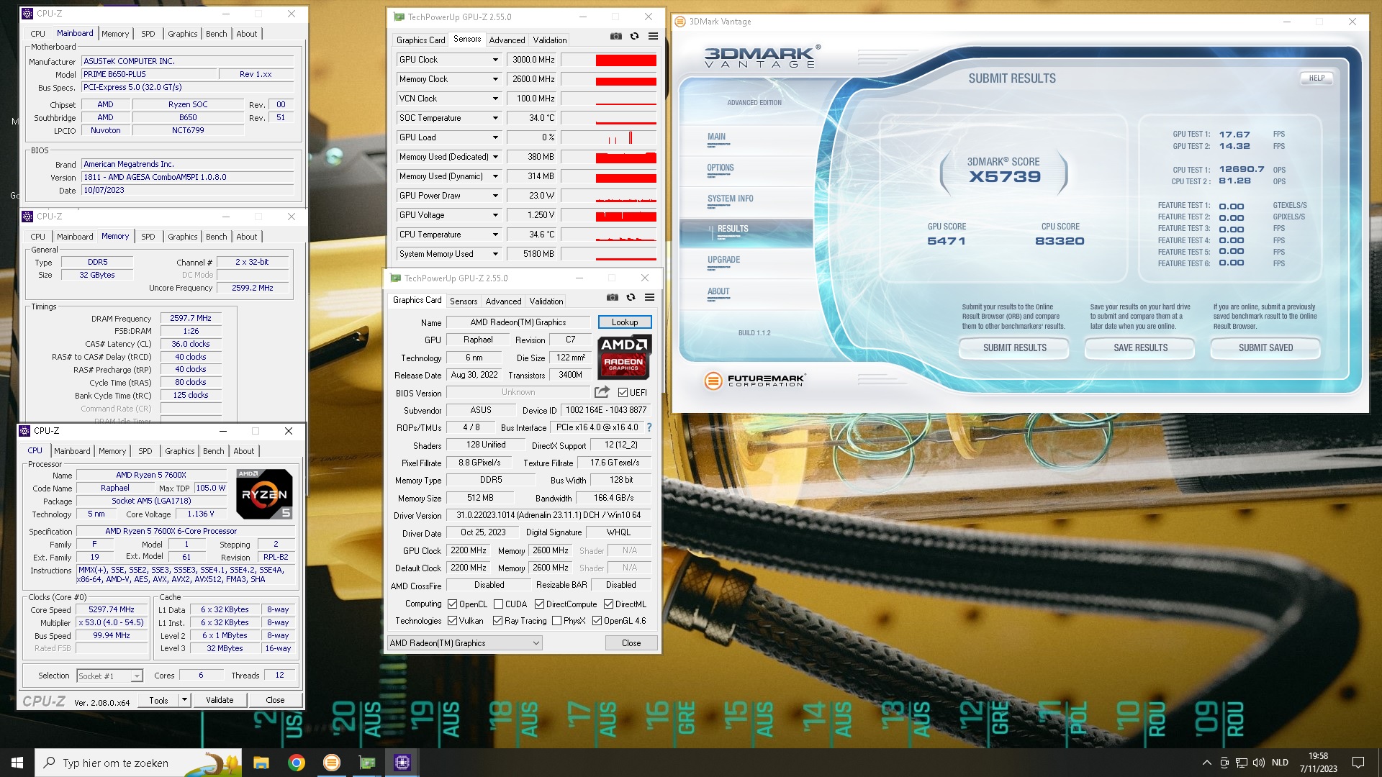Open Google Chrome from taskbar
Image resolution: width=1382 pixels, height=777 pixels.
point(296,763)
